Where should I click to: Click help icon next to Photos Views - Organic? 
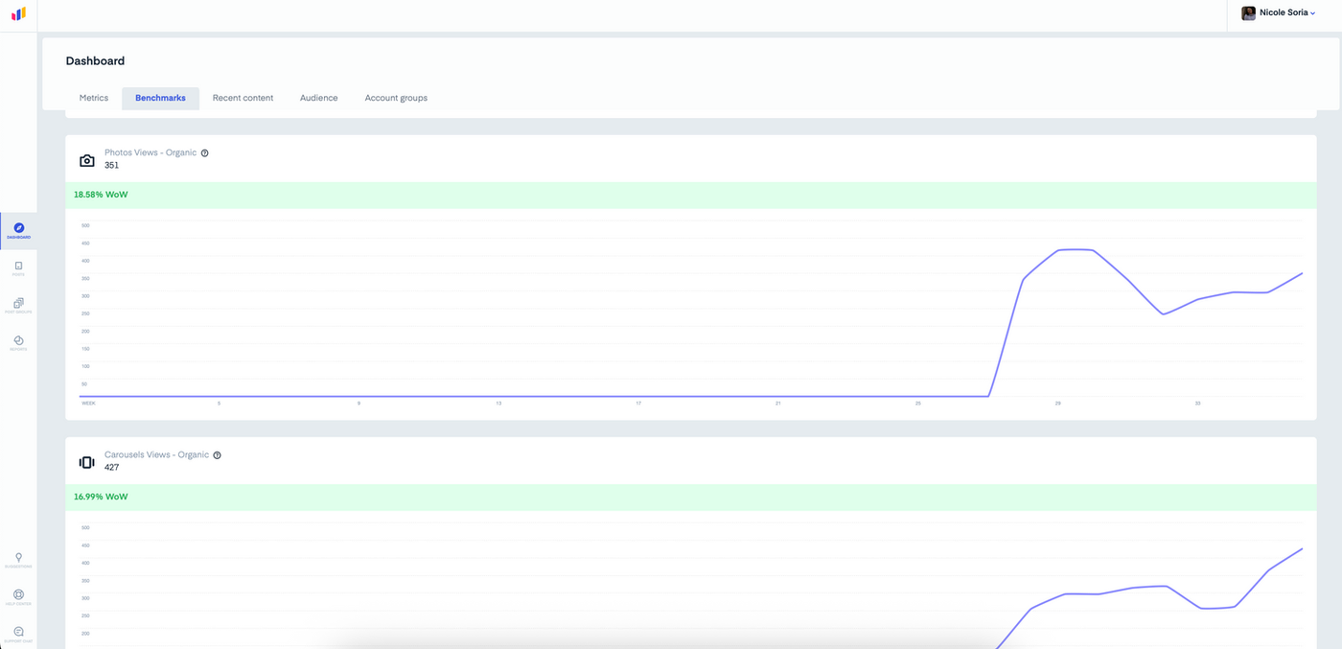point(205,153)
